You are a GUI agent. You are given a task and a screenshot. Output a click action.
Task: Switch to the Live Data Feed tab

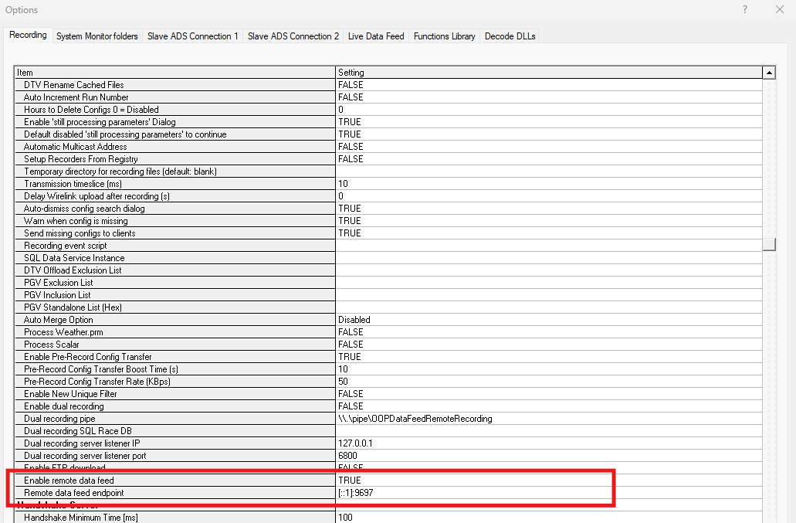pyautogui.click(x=375, y=36)
